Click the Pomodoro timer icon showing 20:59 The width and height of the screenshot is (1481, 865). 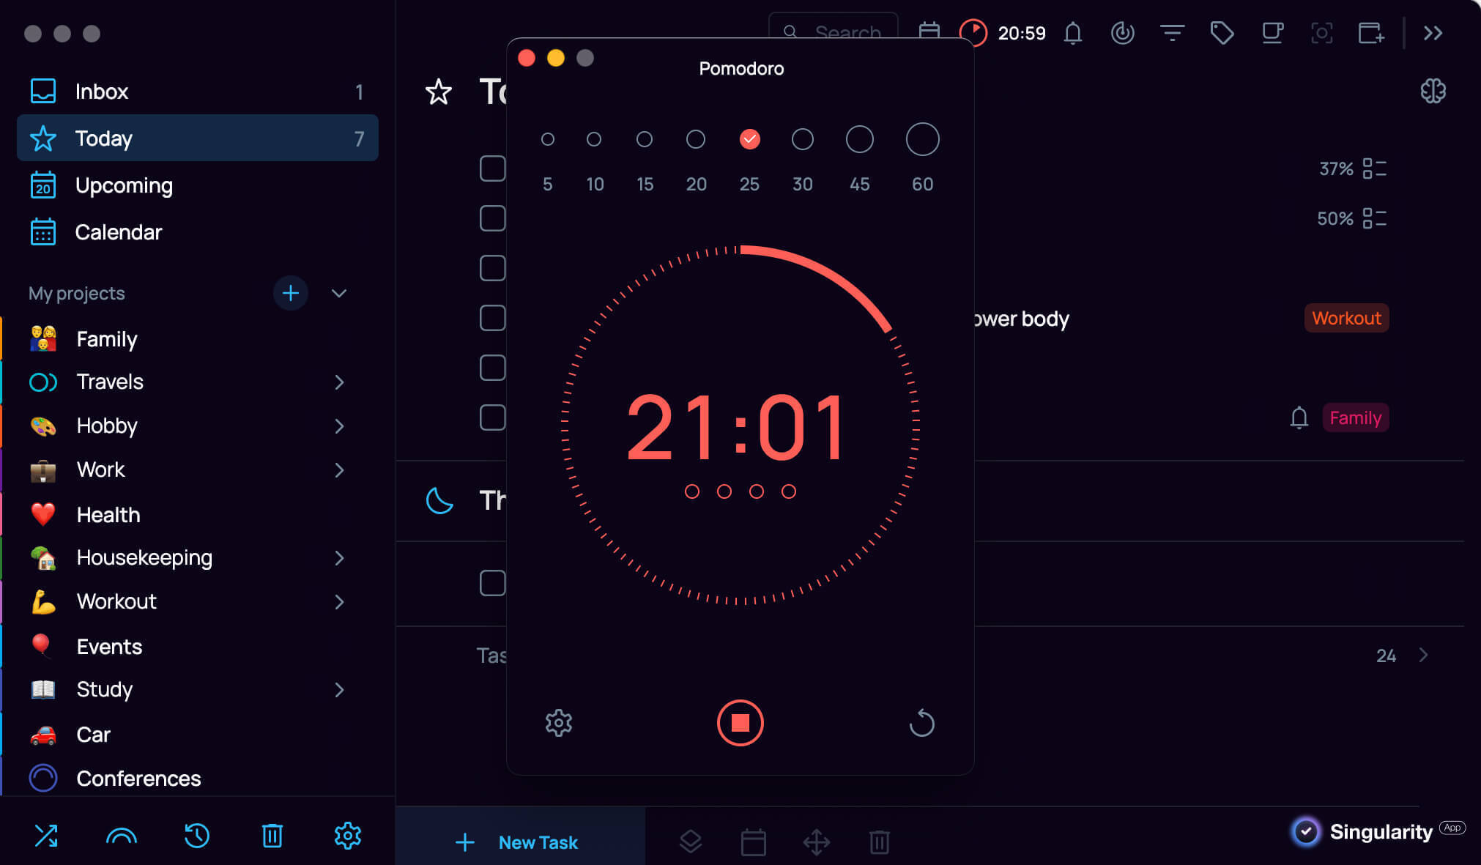[x=973, y=33]
